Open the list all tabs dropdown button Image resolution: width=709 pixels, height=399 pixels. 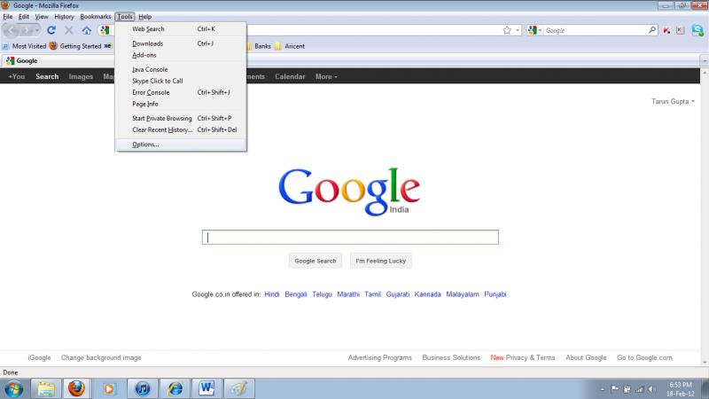click(x=705, y=60)
